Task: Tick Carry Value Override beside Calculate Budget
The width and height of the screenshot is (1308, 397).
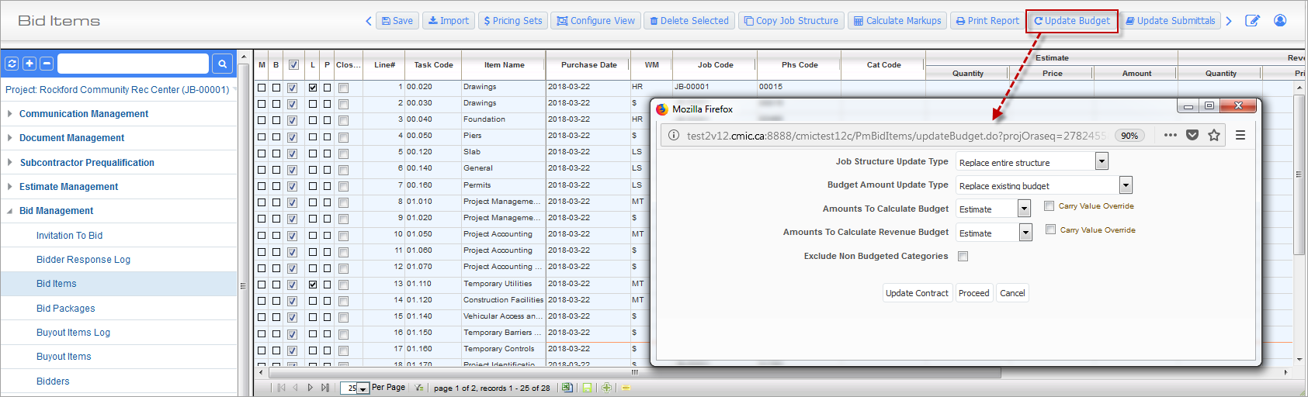Action: coord(1049,206)
